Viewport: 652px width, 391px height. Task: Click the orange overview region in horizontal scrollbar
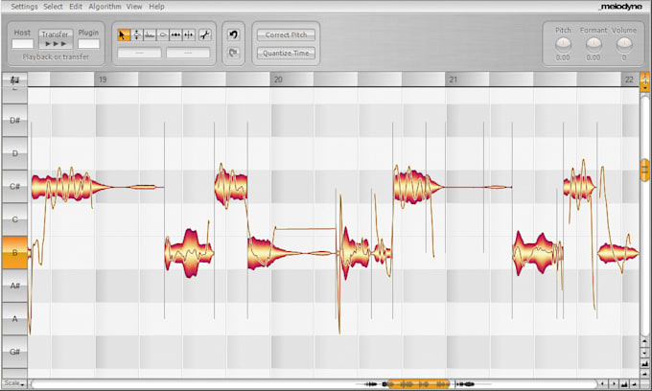(x=418, y=384)
